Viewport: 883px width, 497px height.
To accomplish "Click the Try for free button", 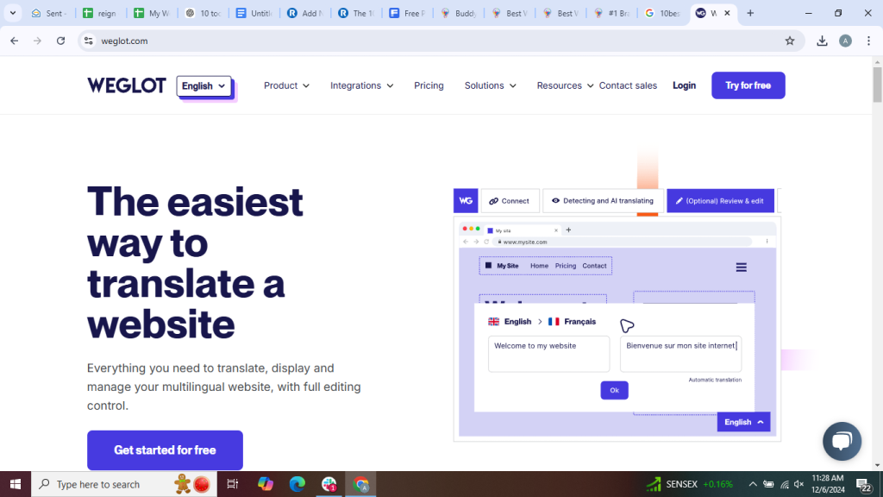I will tap(748, 85).
